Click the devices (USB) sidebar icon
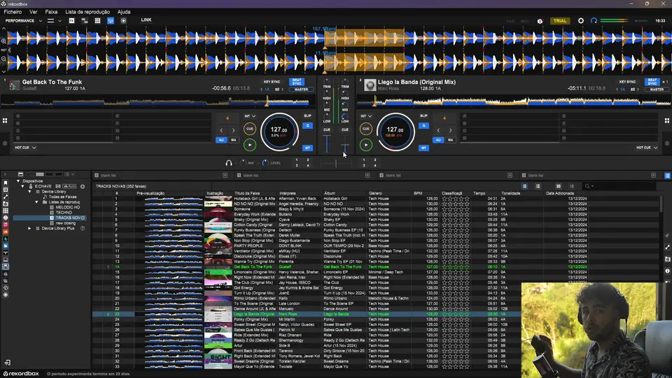 [x=6, y=267]
